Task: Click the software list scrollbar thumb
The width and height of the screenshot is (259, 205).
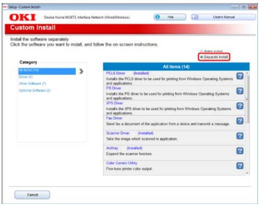Action: (x=247, y=99)
